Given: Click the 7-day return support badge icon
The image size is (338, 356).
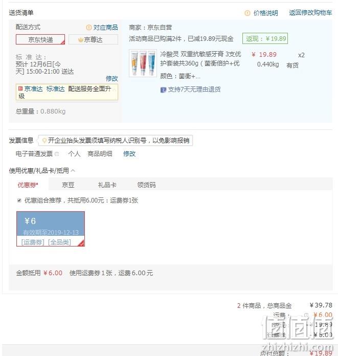Looking at the screenshot, I should click(x=163, y=90).
